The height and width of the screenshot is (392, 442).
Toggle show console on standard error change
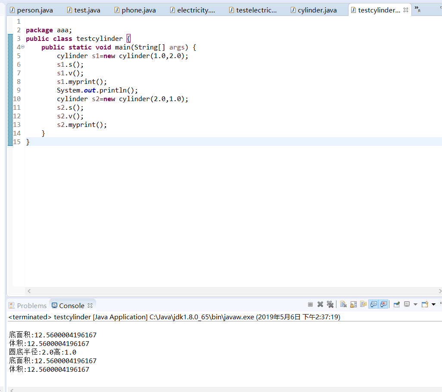click(x=383, y=305)
